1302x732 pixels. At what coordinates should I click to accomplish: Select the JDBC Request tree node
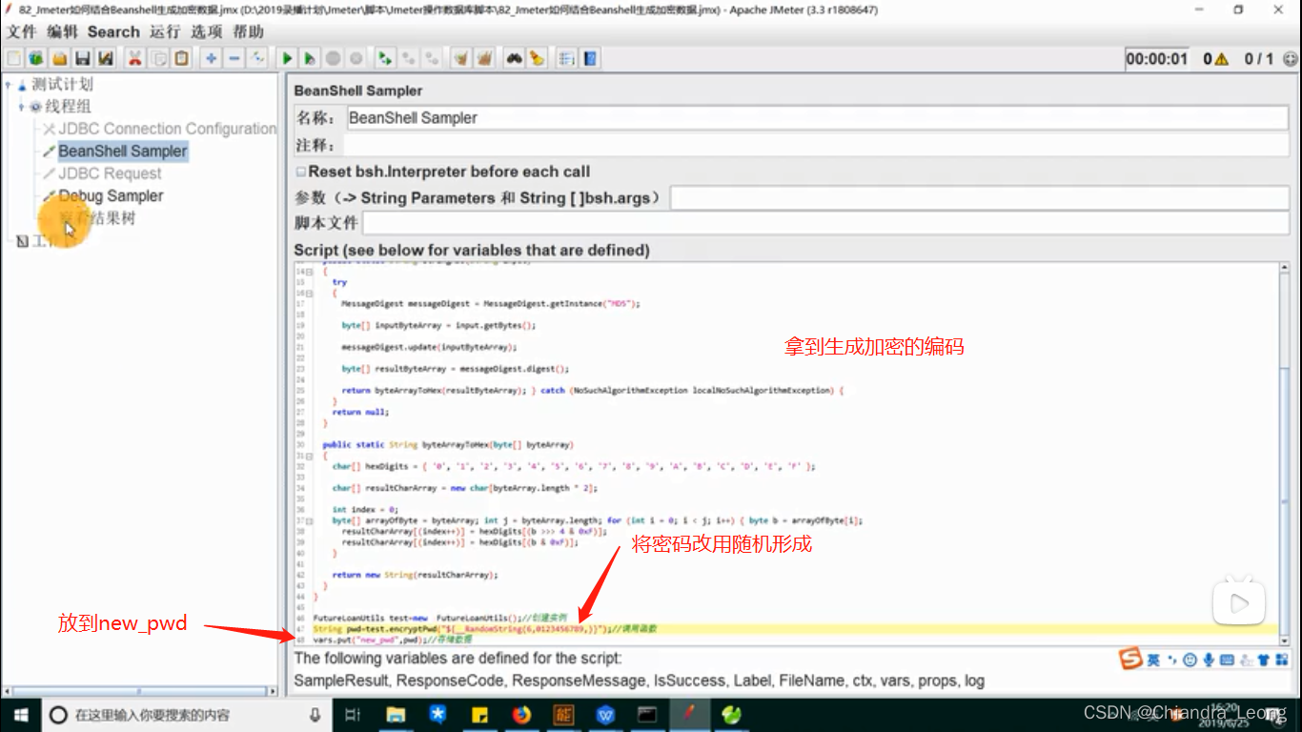110,173
